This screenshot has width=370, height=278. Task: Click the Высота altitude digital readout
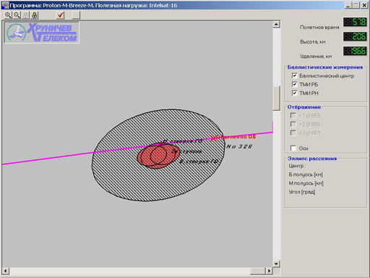[355, 37]
